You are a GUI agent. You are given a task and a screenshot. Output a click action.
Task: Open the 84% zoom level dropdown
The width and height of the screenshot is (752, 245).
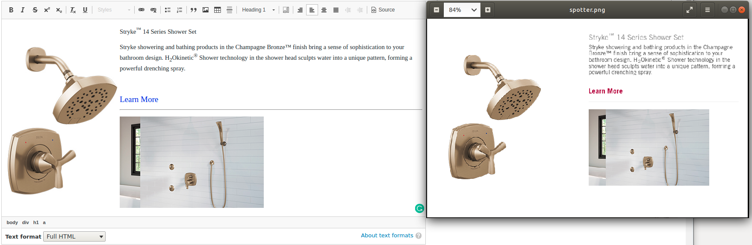pos(462,10)
